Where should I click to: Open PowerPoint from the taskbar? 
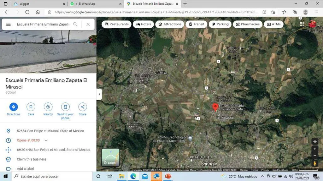(168, 176)
